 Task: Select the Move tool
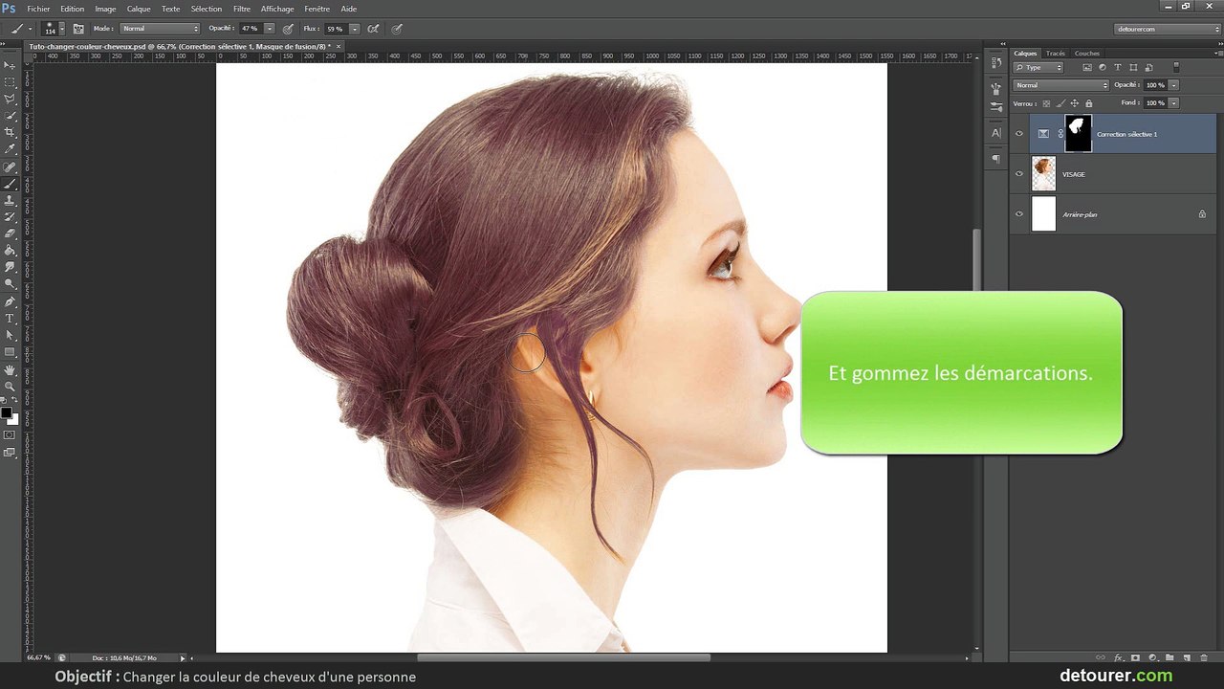point(11,65)
